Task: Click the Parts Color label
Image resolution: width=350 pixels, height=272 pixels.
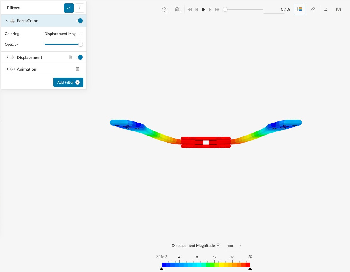Action: point(27,21)
